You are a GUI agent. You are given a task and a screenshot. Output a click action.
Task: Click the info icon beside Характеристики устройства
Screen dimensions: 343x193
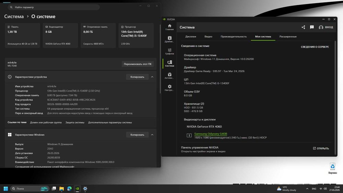tap(10, 77)
